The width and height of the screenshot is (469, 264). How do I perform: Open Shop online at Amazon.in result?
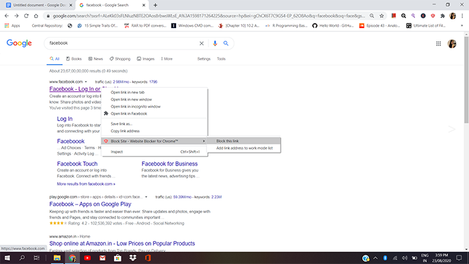pyautogui.click(x=122, y=243)
